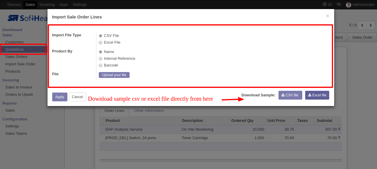Choose Product By Barcode option
This screenshot has width=377, height=169.
(101, 65)
